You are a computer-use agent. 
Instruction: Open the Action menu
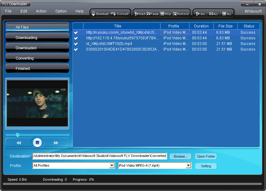[41, 11]
